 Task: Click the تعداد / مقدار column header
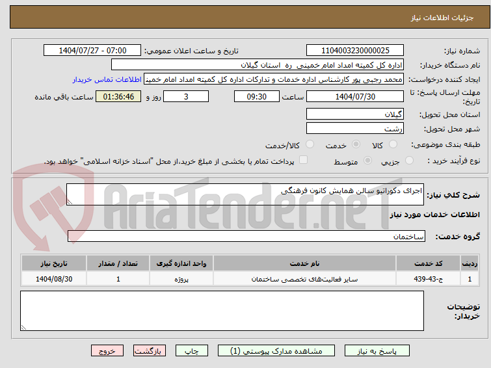(x=118, y=263)
